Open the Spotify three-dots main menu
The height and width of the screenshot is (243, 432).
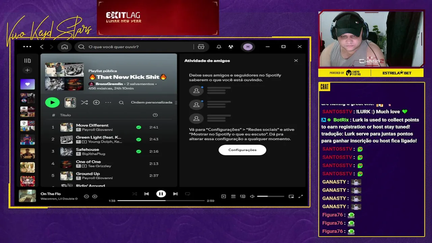click(27, 47)
